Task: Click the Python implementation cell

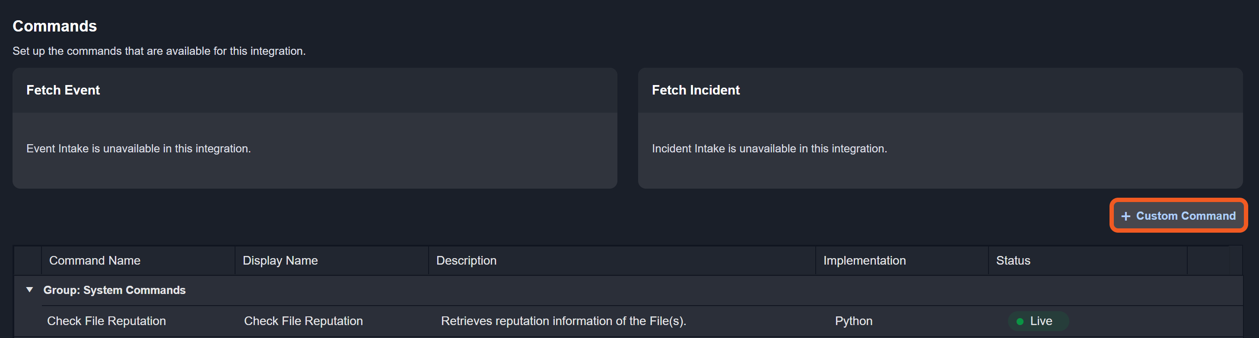Action: coord(853,321)
